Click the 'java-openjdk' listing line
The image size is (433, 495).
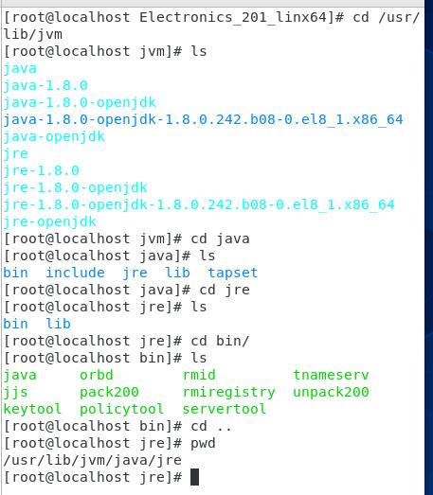54,136
